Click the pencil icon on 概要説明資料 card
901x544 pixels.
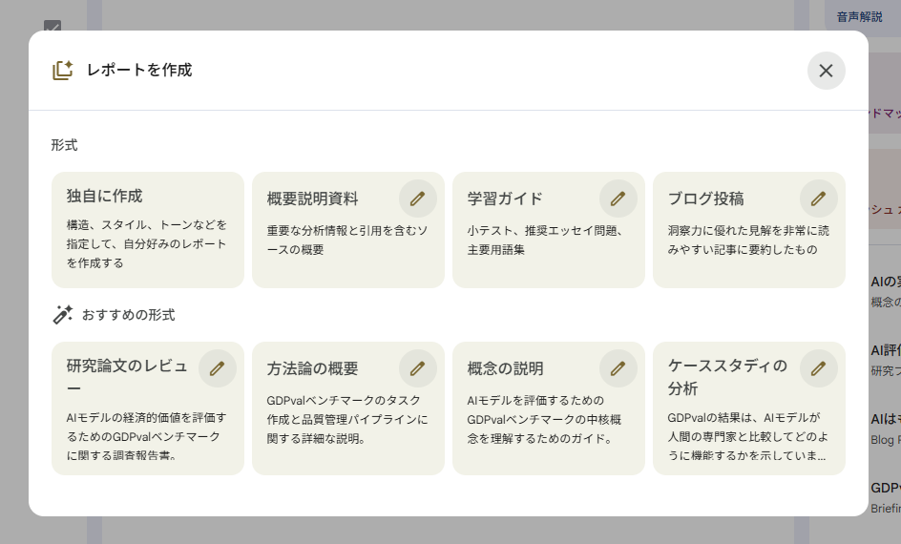pos(417,199)
